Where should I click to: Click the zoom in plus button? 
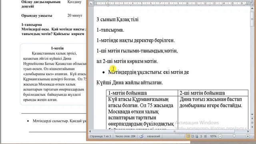(x=248, y=136)
